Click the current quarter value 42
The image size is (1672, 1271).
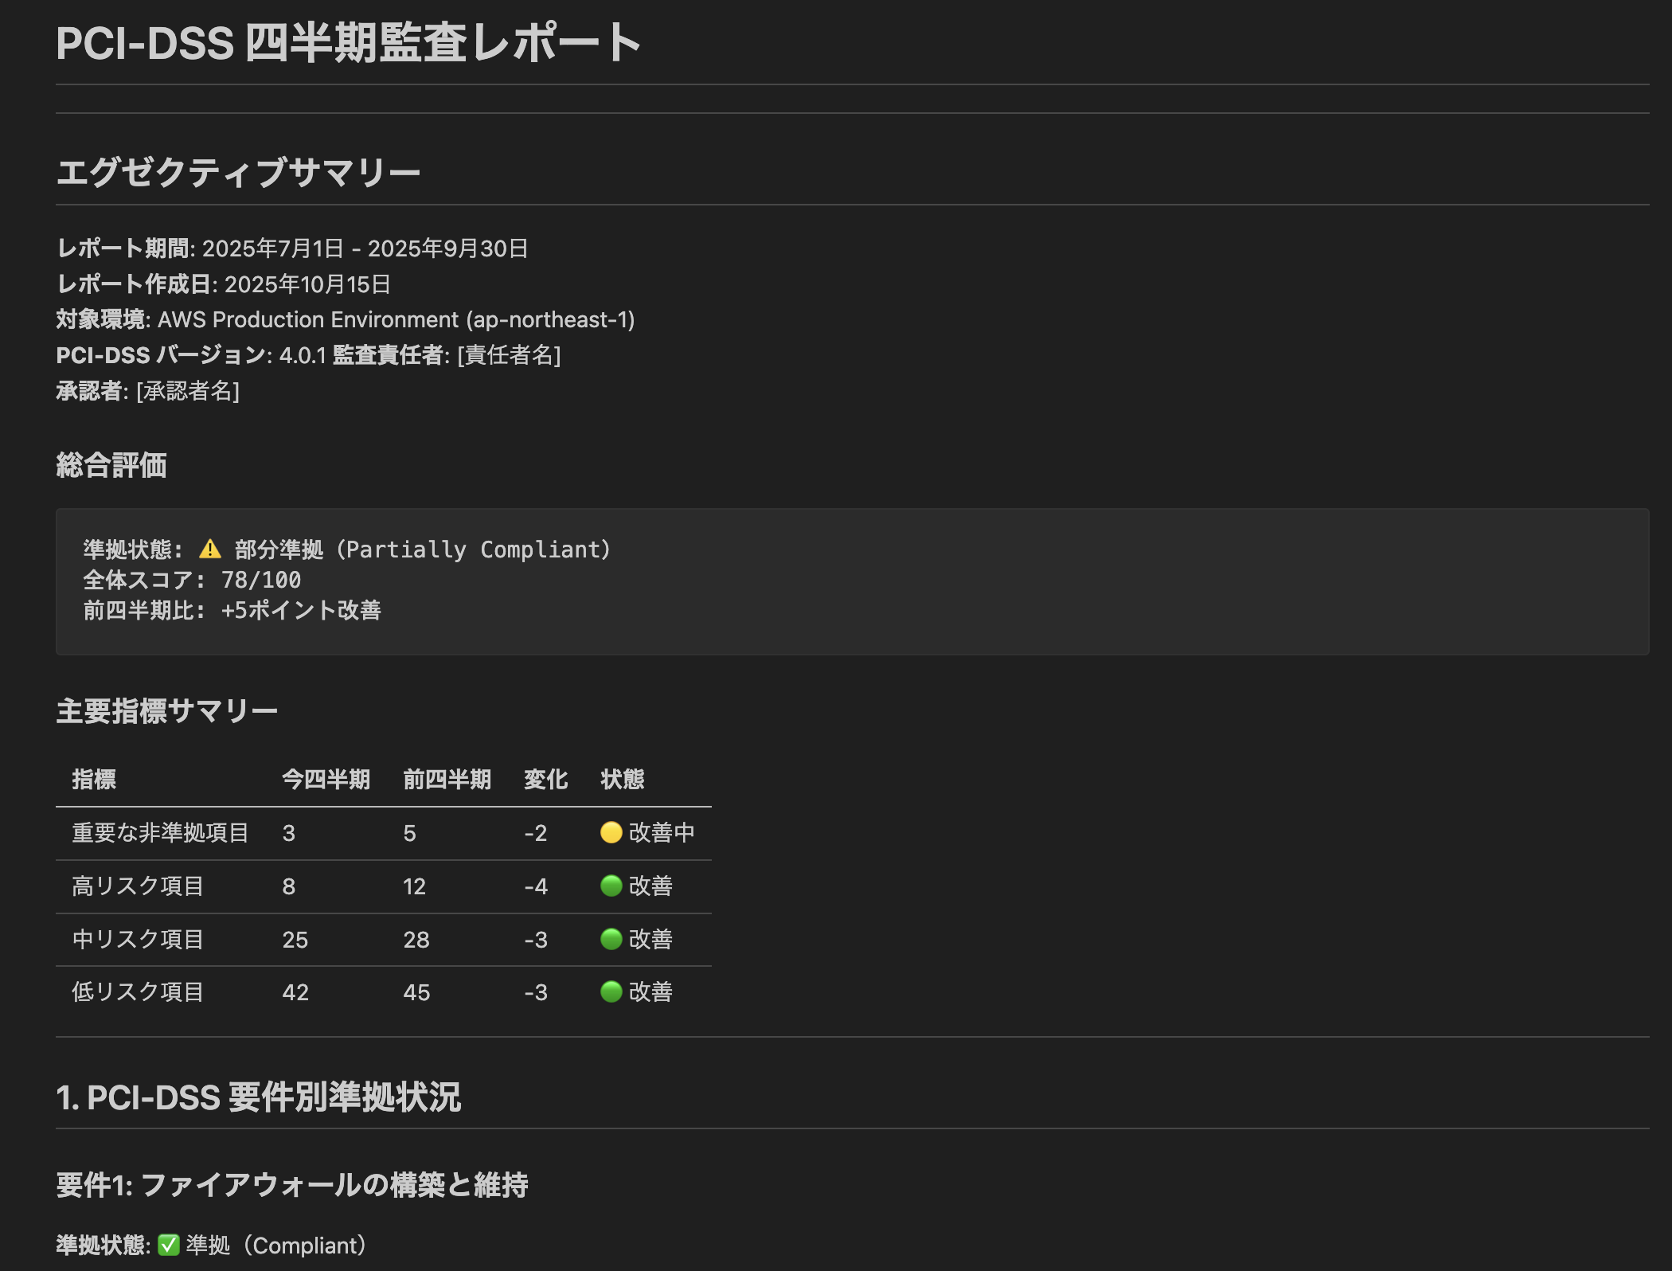[x=295, y=992]
